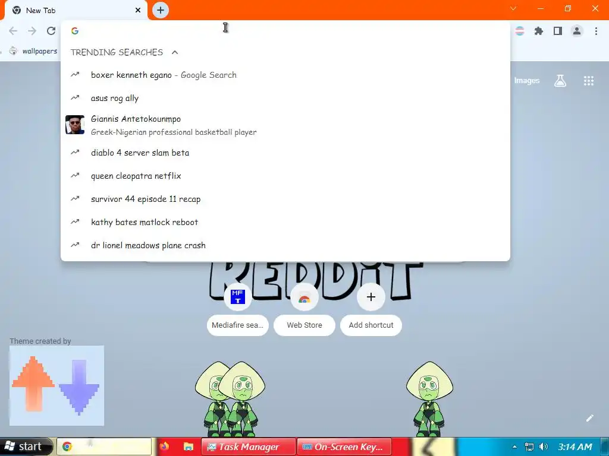Launch Firefox from the taskbar
The width and height of the screenshot is (609, 456).
(x=164, y=446)
